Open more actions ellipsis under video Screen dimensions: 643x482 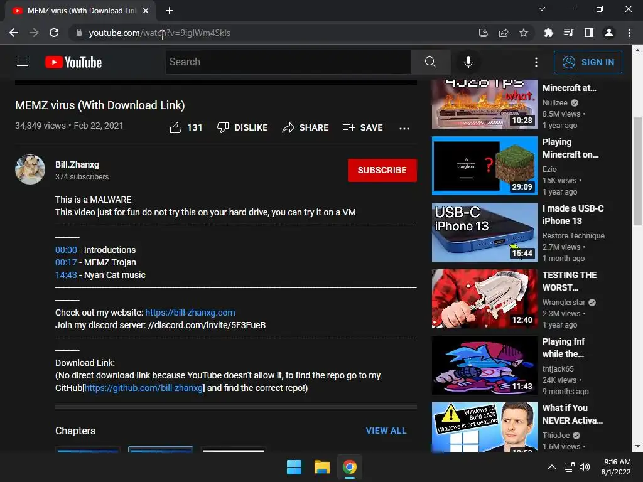coord(404,128)
